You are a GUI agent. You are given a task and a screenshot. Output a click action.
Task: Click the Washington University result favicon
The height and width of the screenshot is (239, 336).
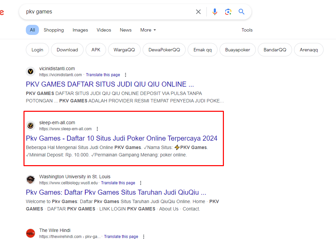(31, 180)
